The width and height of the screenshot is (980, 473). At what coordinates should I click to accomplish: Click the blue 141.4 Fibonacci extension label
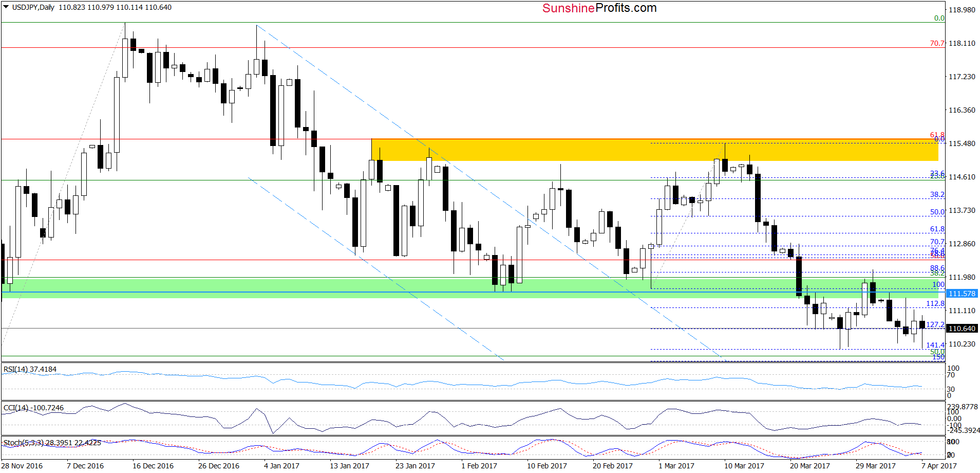[935, 345]
